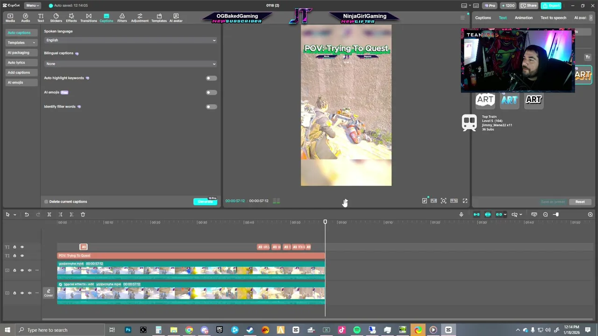Open the Media panel
This screenshot has width=598, height=336.
[x=10, y=18]
